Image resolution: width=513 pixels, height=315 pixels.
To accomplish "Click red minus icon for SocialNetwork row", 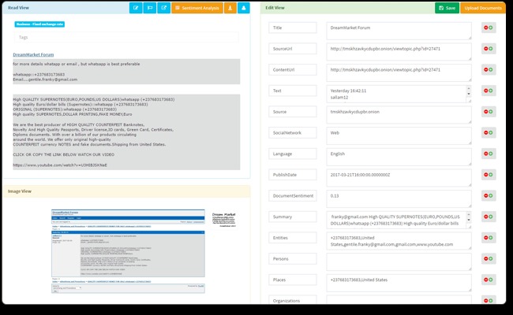I will pos(486,132).
